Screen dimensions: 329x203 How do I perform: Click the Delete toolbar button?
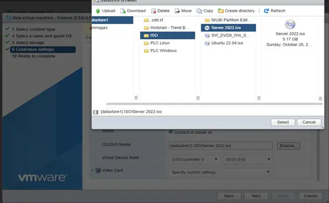160,11
